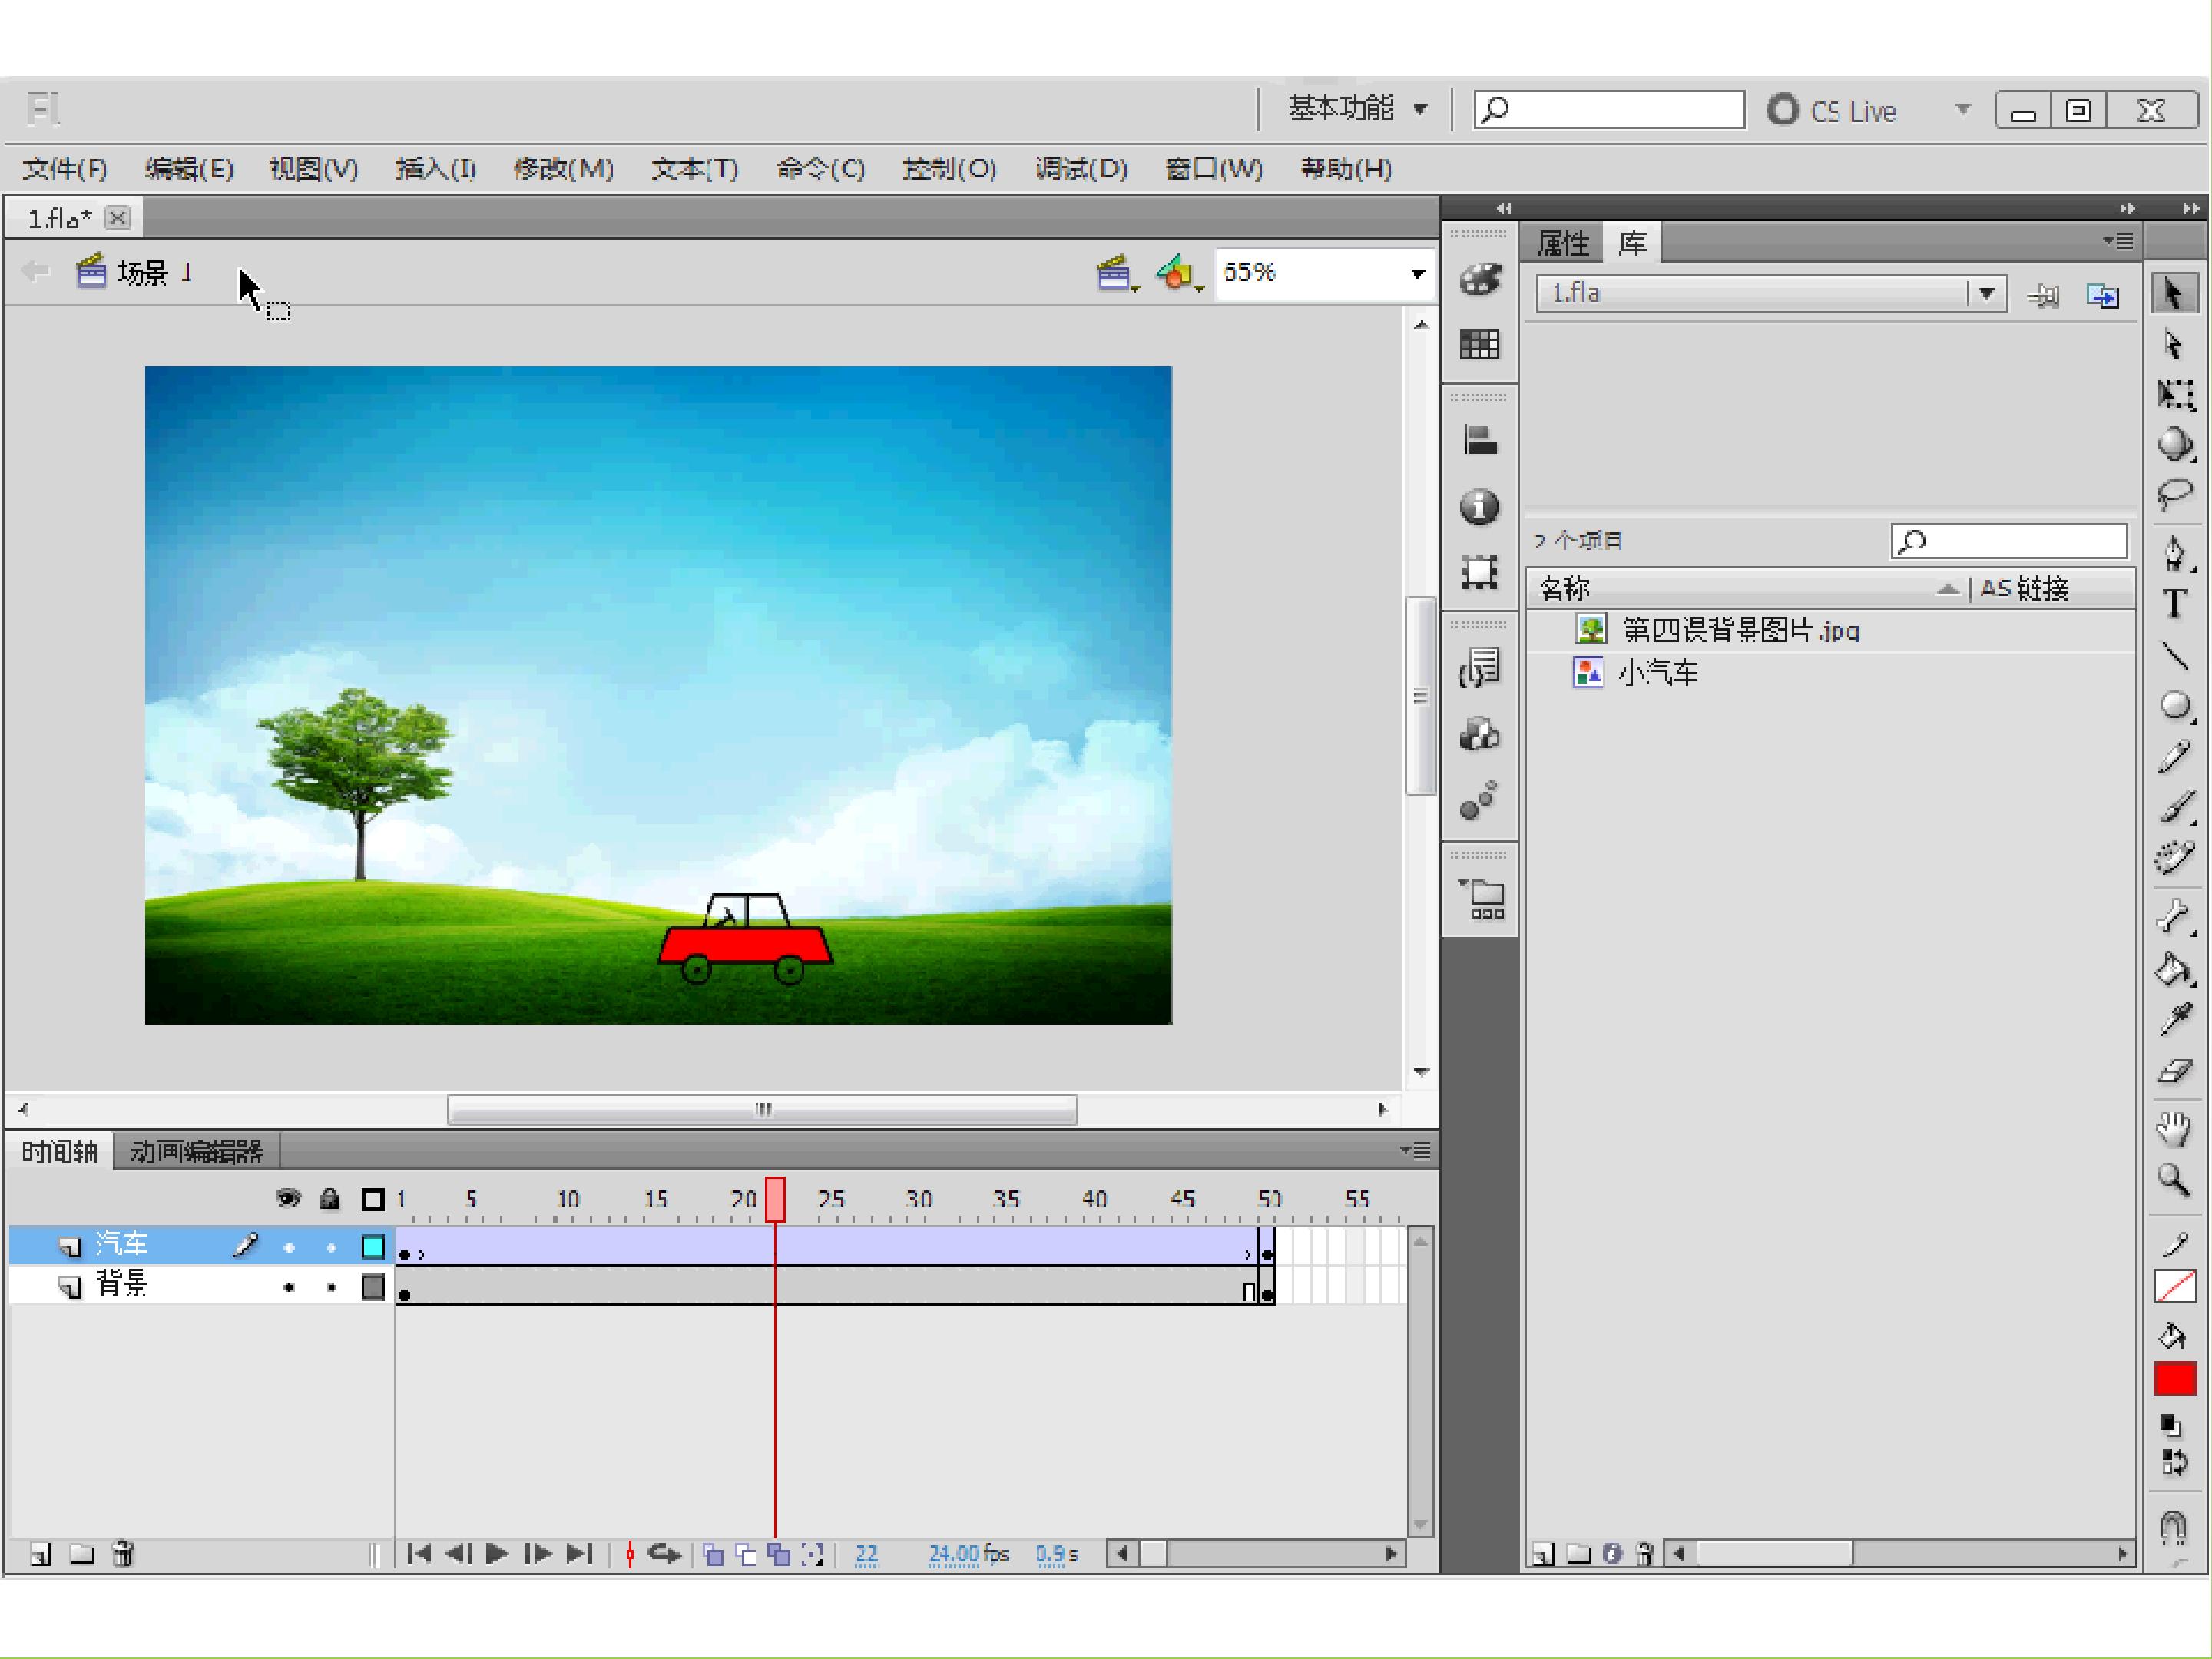Switch to the 属性 tab
The image size is (2212, 1659).
point(1563,243)
